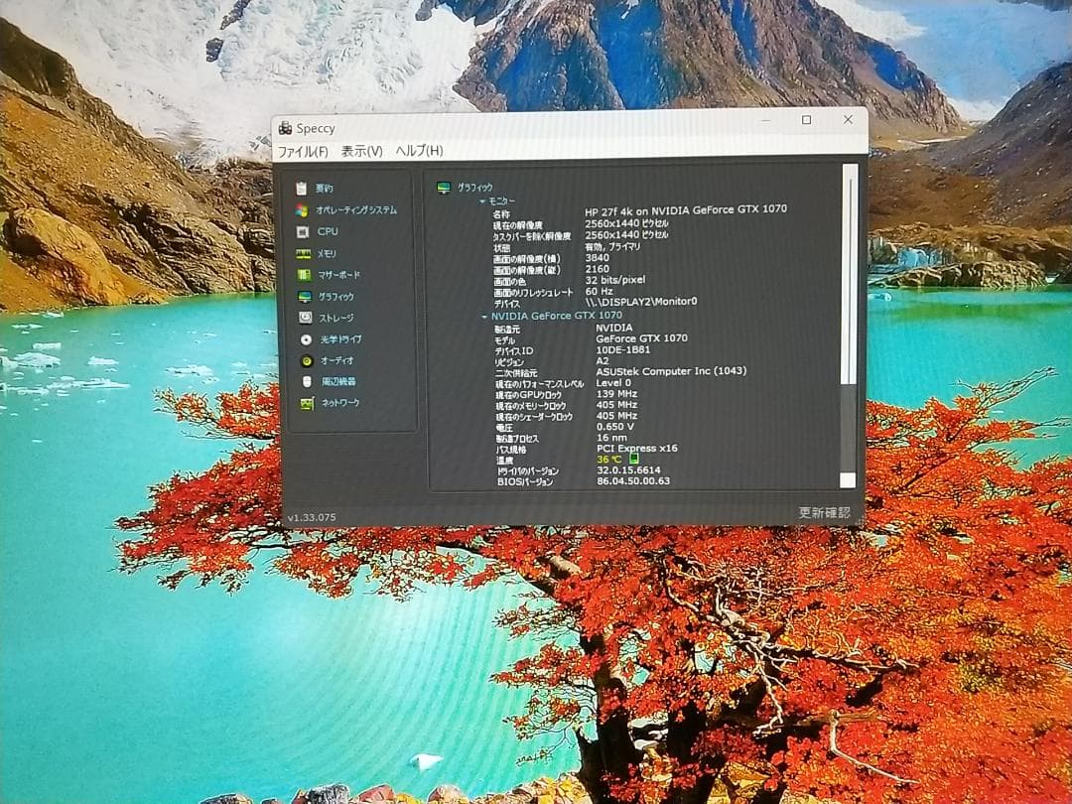Select the グラフィック item in the sidebar
This screenshot has width=1072, height=804.
pos(336,297)
